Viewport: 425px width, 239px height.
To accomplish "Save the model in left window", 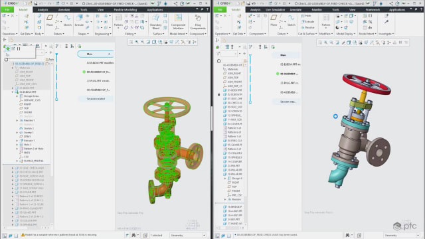I will [x=35, y=3].
